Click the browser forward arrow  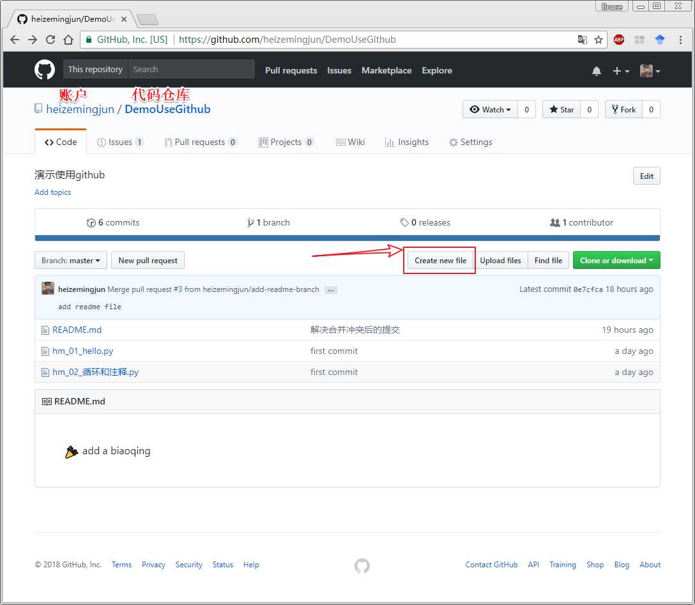tap(33, 40)
